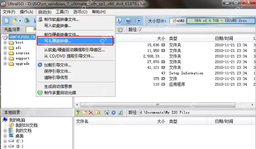
Task: Click the GRMCULFRER_CN disc icon
Action: pyautogui.click(x=5, y=37)
